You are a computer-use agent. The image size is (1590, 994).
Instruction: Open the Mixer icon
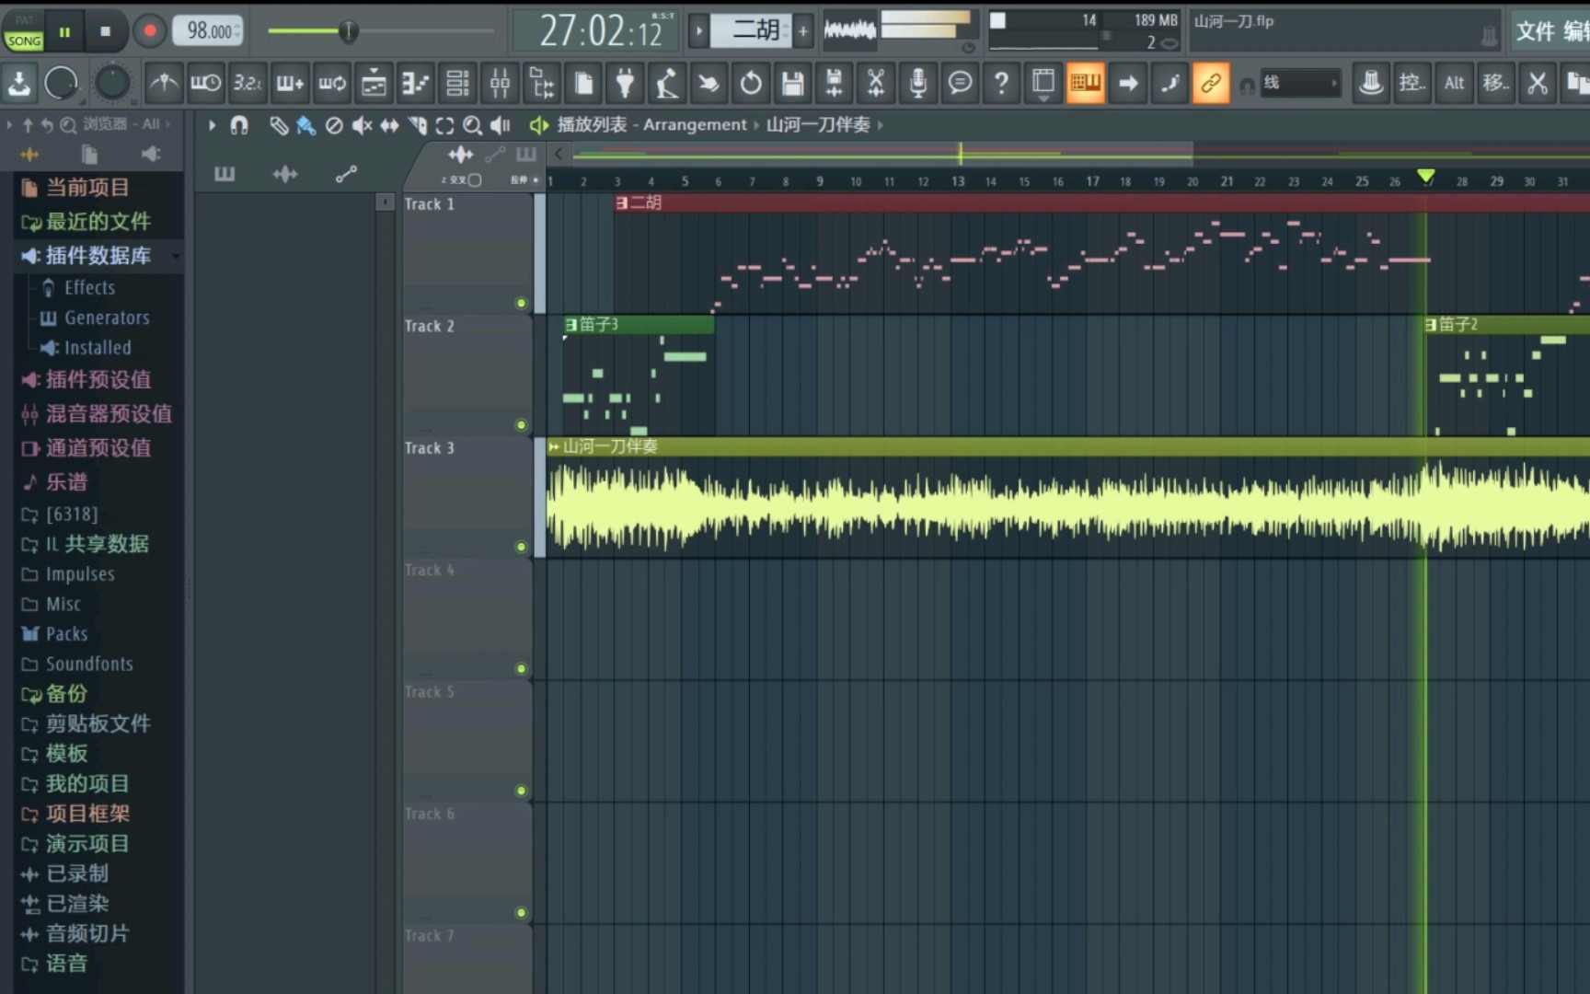[x=500, y=84]
